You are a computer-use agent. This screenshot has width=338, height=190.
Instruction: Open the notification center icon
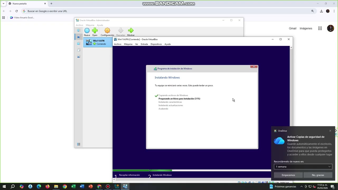pyautogui.click(x=332, y=187)
